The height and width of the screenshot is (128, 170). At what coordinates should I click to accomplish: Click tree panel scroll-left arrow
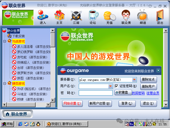coord(4,105)
